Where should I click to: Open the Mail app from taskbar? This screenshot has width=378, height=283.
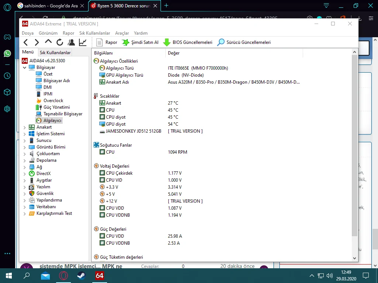point(45,276)
